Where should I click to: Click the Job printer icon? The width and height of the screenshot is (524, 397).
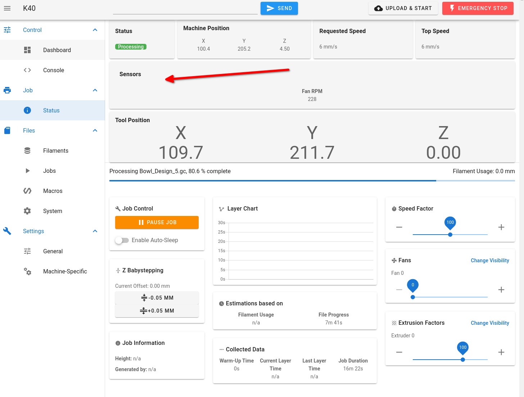(x=7, y=90)
